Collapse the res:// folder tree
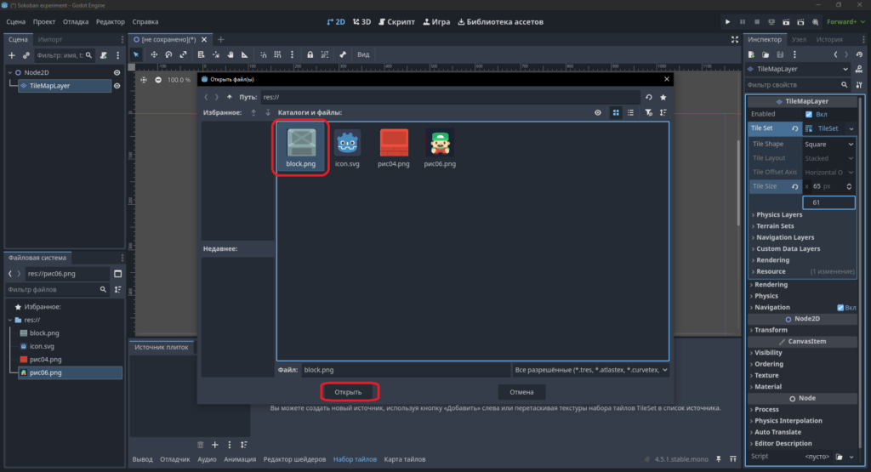The image size is (871, 472). 10,320
